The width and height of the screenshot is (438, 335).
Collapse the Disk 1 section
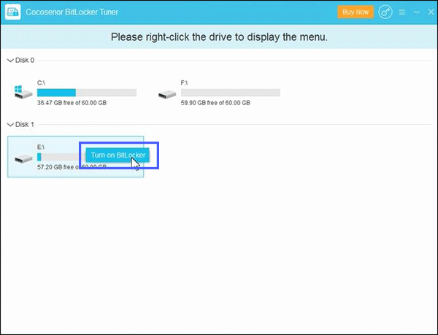click(x=10, y=125)
